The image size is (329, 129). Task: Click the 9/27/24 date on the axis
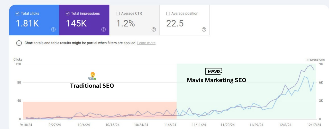coord(54,125)
